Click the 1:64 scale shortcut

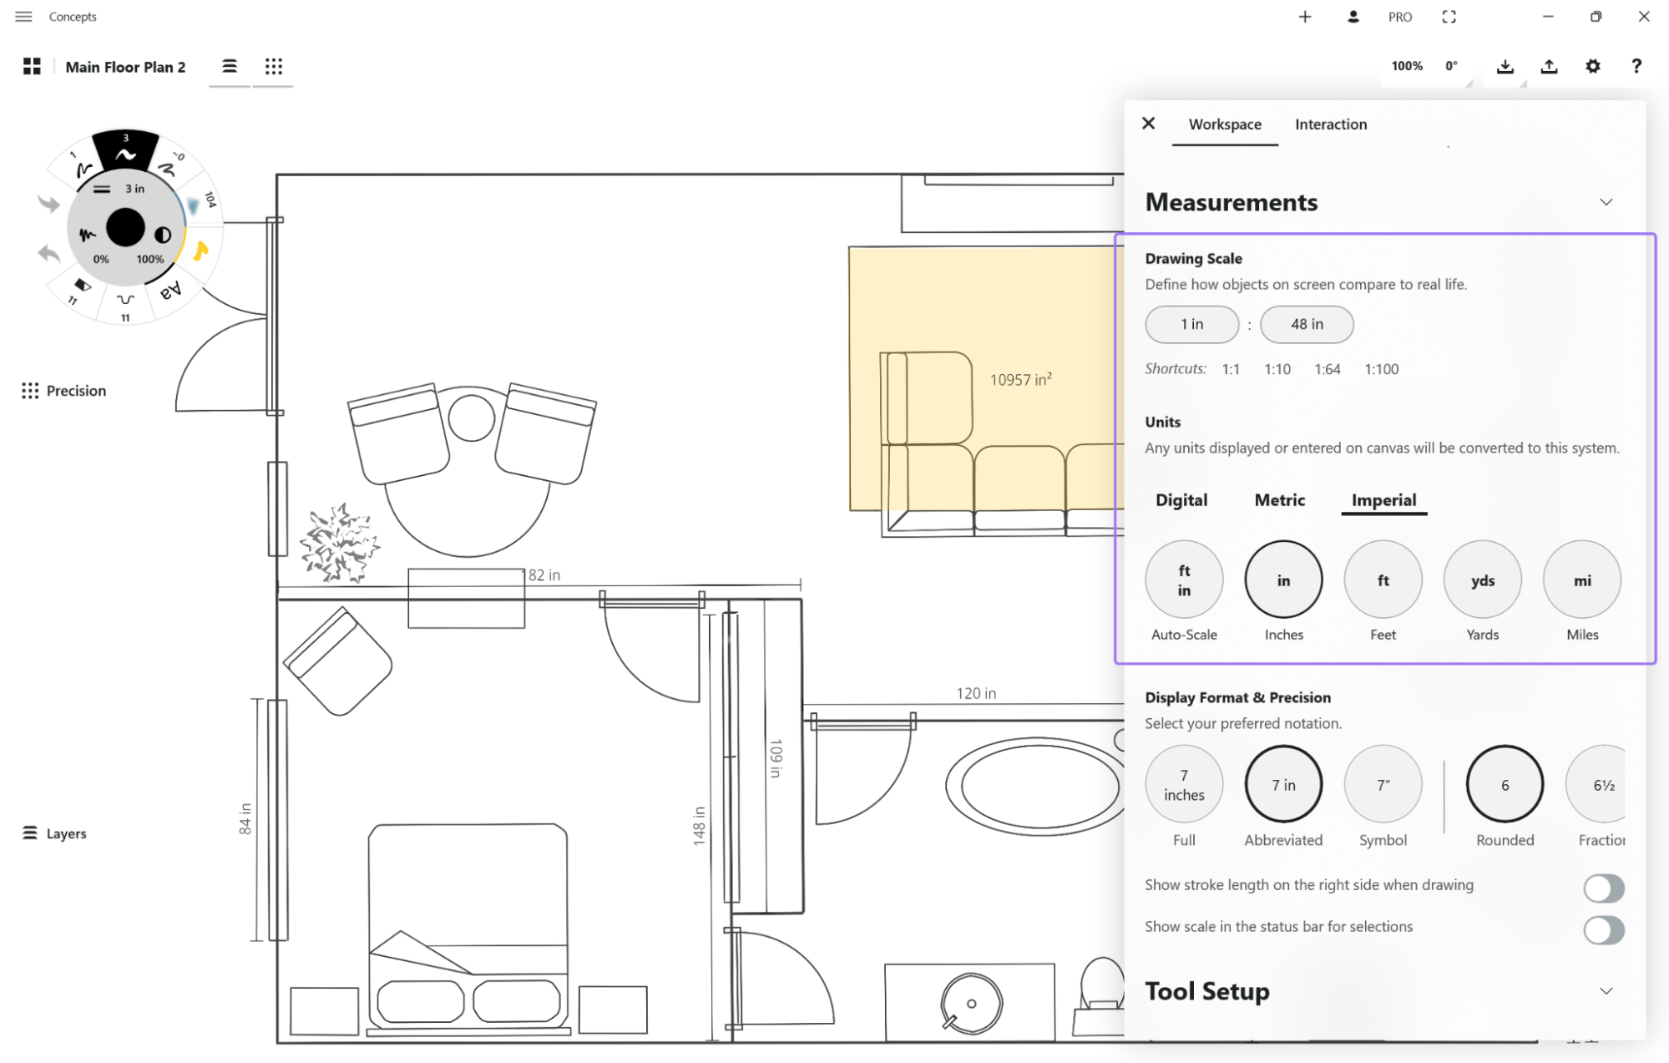pos(1327,369)
